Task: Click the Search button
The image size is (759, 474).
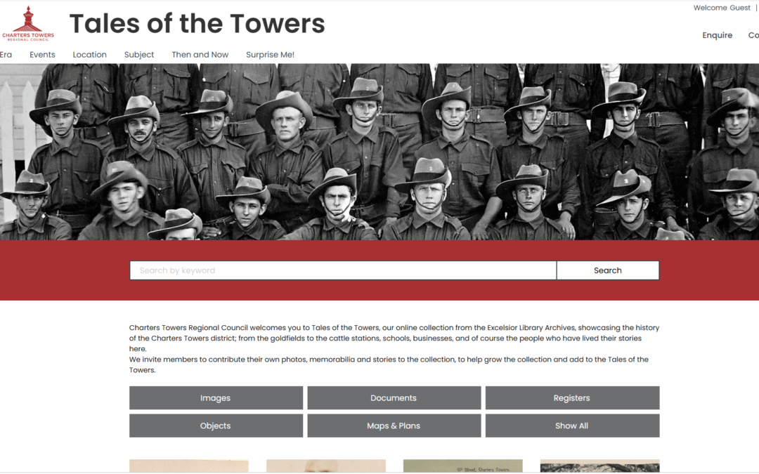Action: [607, 270]
